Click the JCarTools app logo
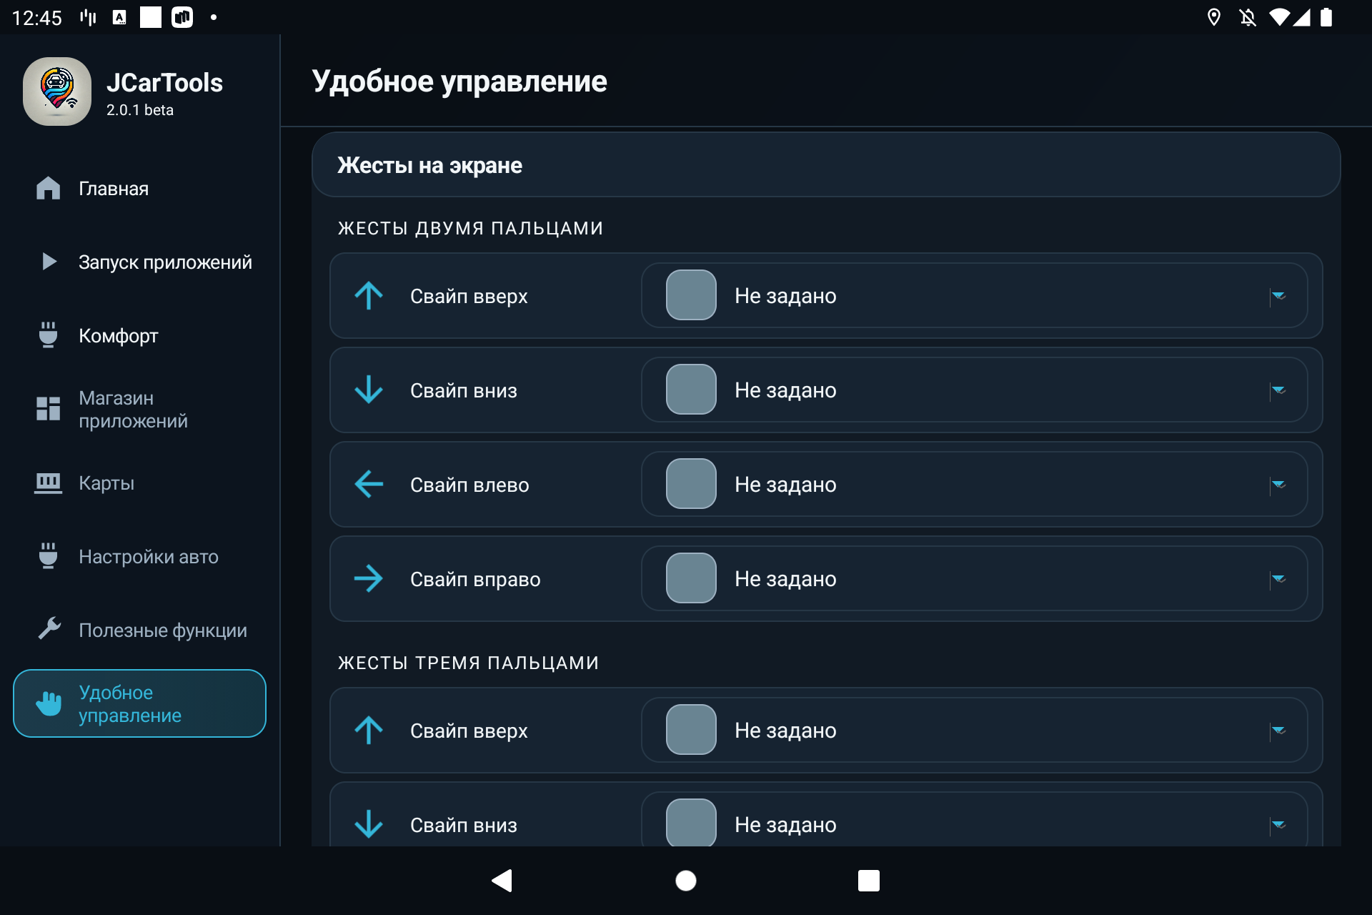 tap(57, 91)
